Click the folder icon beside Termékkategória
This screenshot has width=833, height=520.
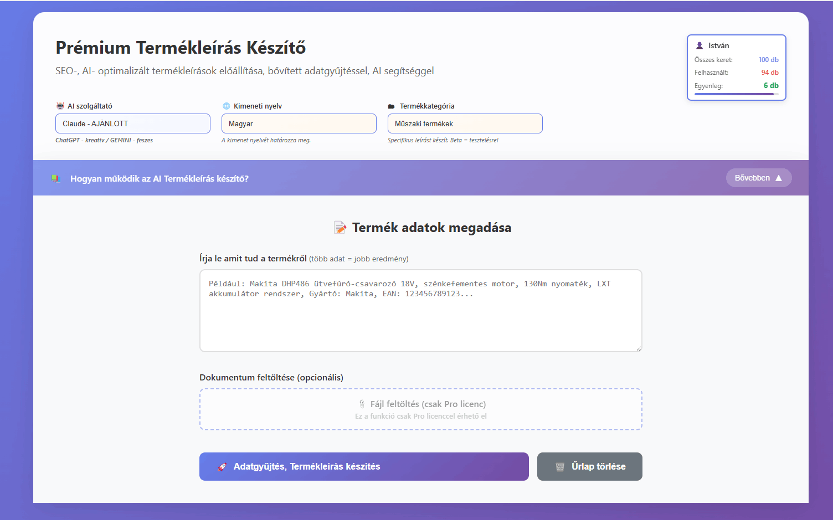[392, 106]
